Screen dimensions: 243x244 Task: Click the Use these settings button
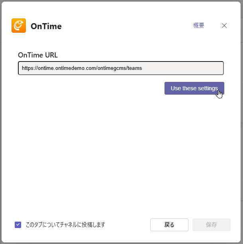click(194, 88)
